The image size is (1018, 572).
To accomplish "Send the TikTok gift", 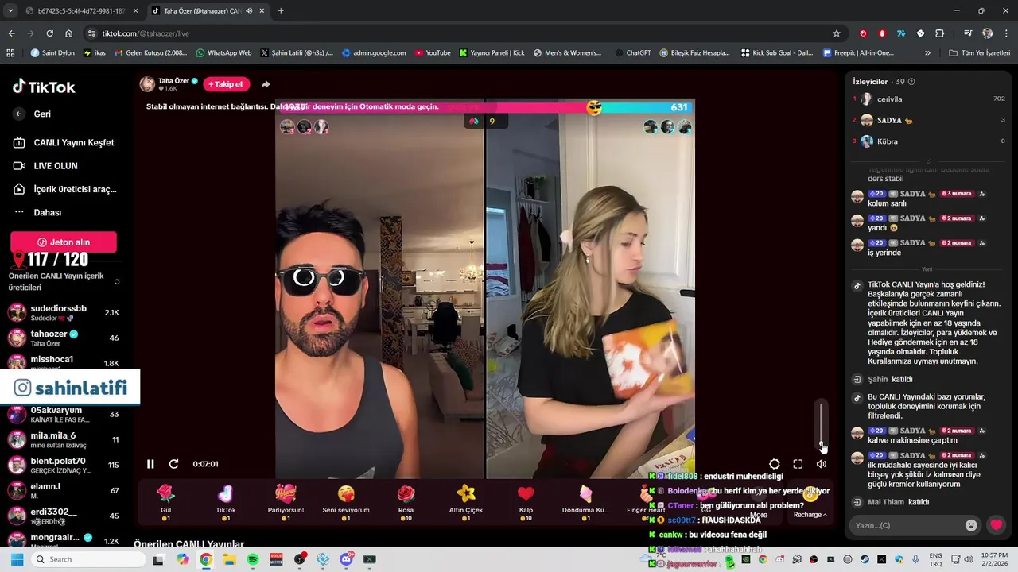I will pyautogui.click(x=226, y=501).
